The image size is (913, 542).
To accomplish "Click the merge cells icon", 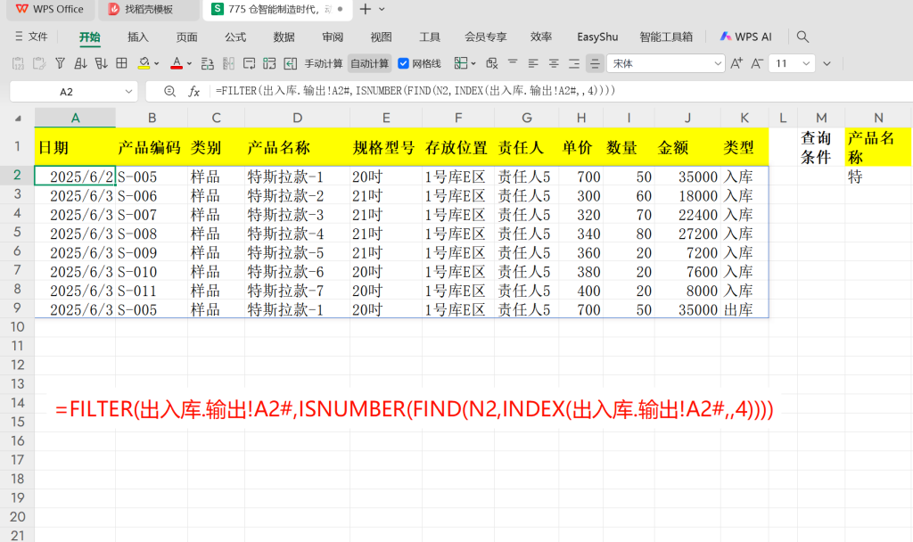I will (x=269, y=63).
